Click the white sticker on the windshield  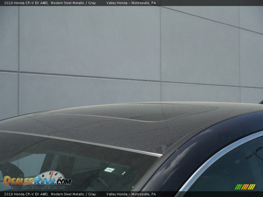click(110, 170)
